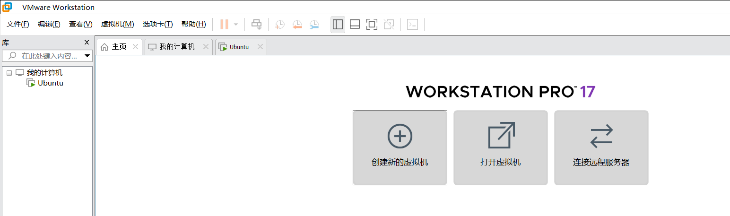Toggle the library sidebar view icon

pyautogui.click(x=338, y=24)
